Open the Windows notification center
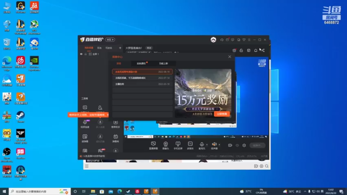The image size is (347, 195). tap(341, 192)
